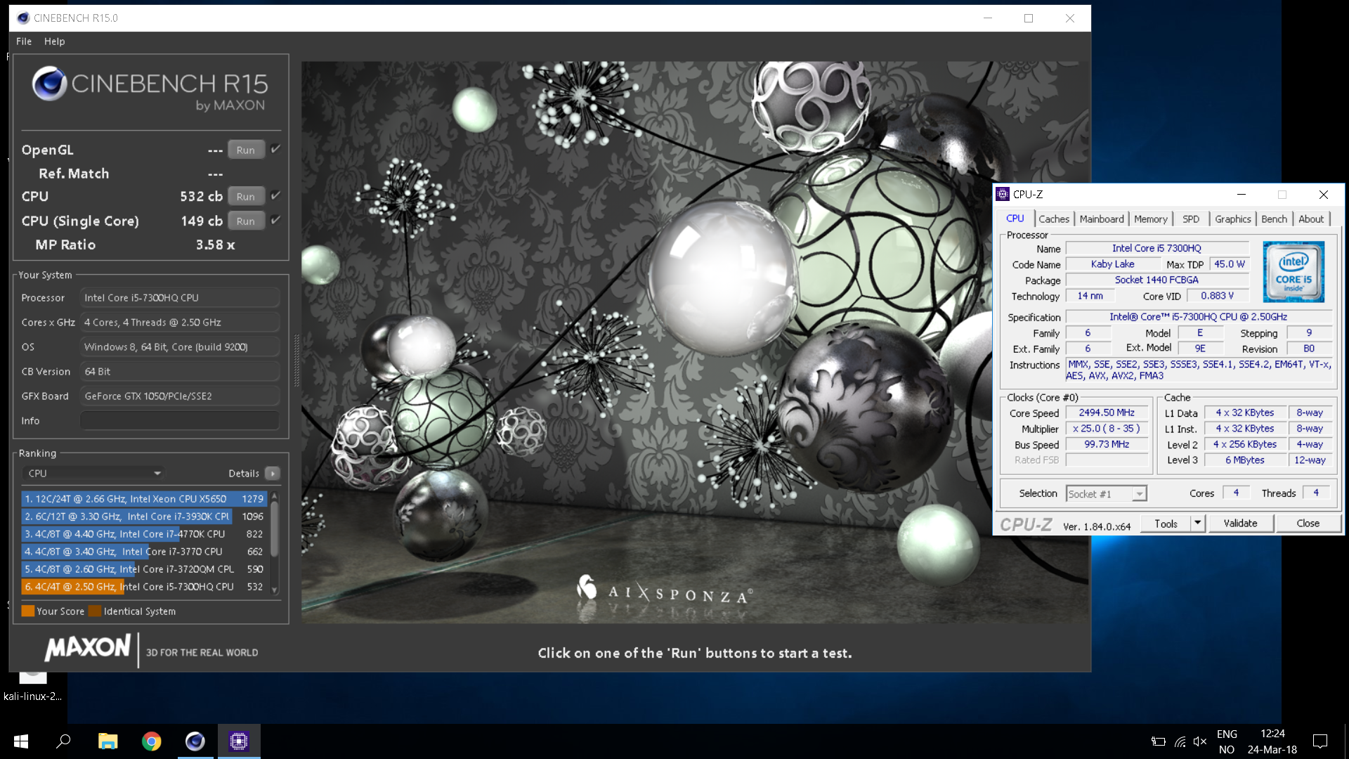Click the panel splitter handle
The height and width of the screenshot is (759, 1349).
(x=296, y=360)
